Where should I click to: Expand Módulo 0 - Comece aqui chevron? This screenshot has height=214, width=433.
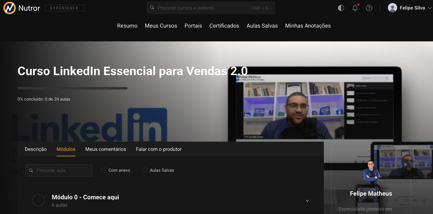[x=307, y=201]
